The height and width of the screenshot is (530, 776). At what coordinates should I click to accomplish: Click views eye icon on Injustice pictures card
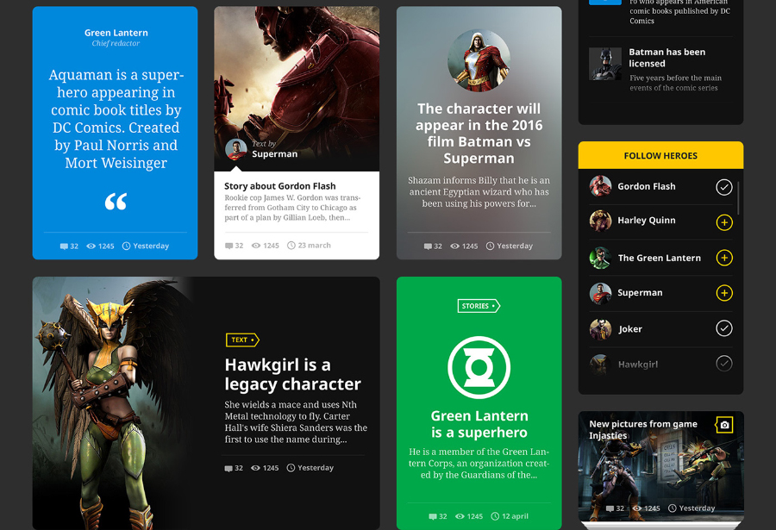tap(637, 508)
